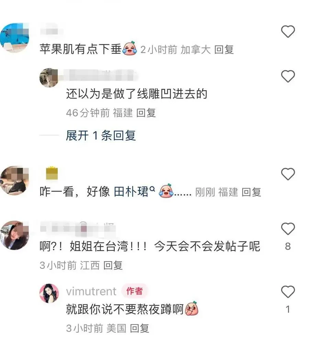309x343 pixels.
Task: Reply to the 3小时前 美国 comment
Action: click(x=139, y=328)
